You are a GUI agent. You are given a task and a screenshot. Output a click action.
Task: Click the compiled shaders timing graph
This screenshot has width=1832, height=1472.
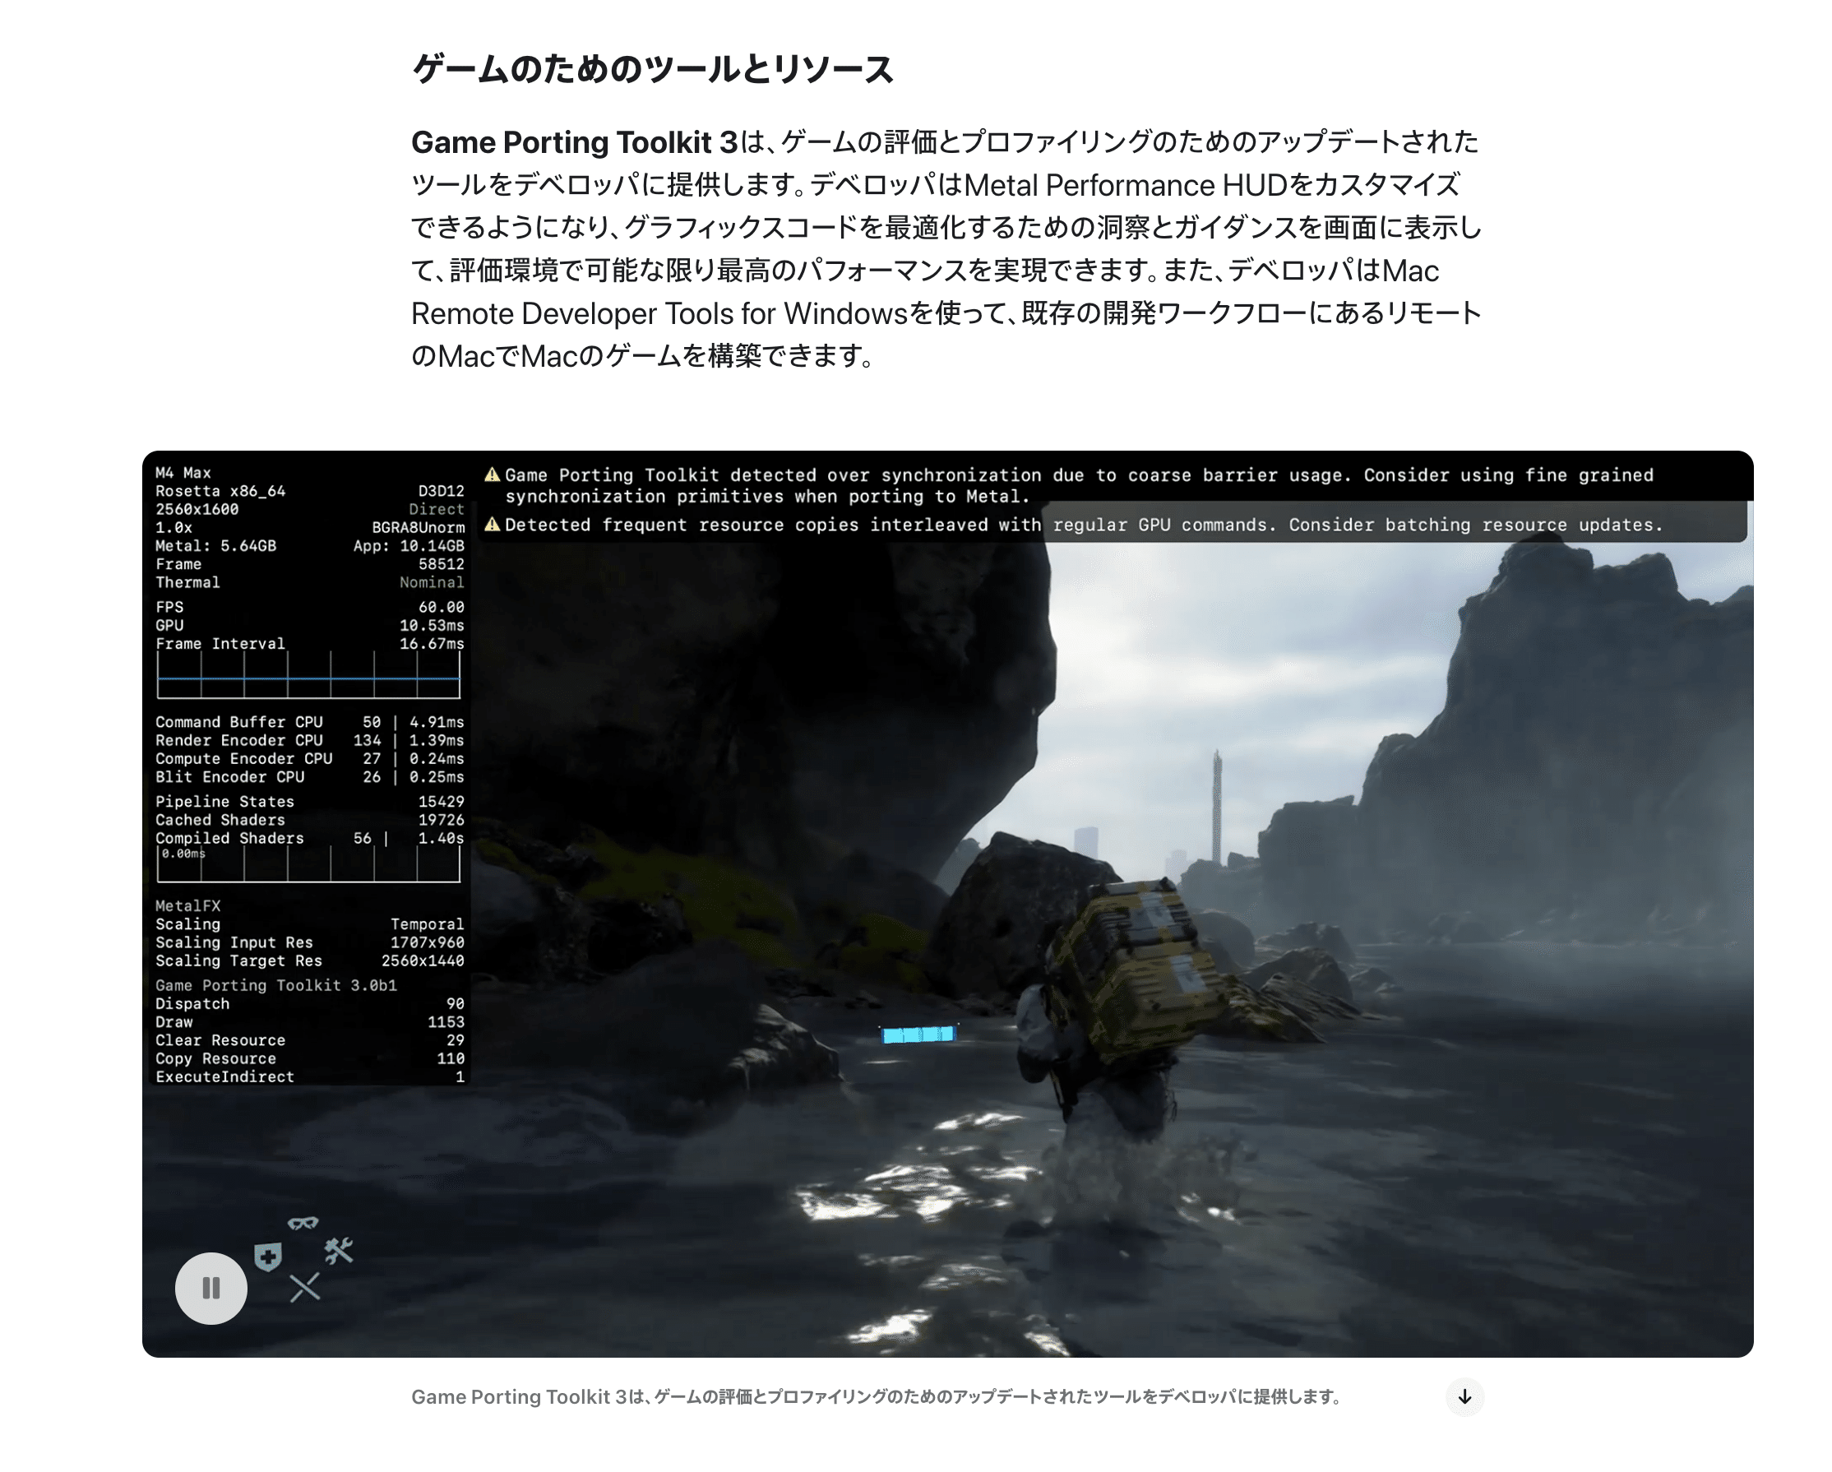308,864
